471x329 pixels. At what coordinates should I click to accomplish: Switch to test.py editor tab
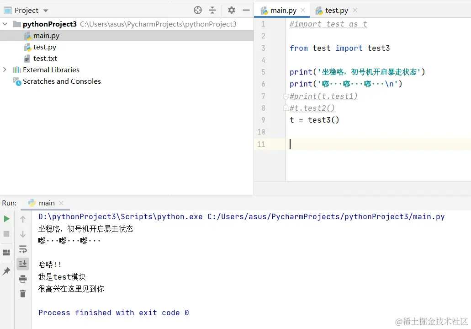[336, 11]
